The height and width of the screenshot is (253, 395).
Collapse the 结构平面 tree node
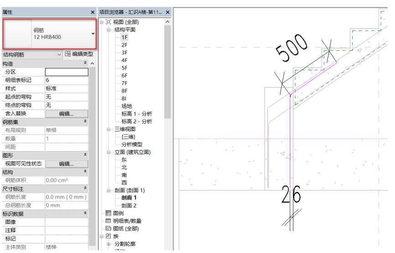point(109,30)
